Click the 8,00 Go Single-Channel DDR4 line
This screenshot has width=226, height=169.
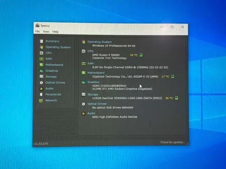[x=130, y=67]
